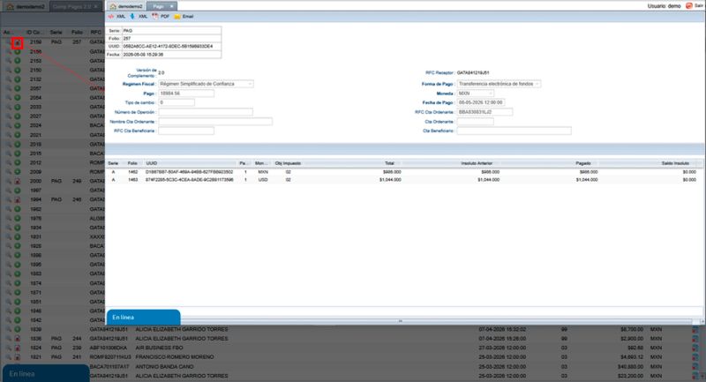The width and height of the screenshot is (706, 382).
Task: Click the $1,044.000 value in the Total column
Action: click(390, 179)
